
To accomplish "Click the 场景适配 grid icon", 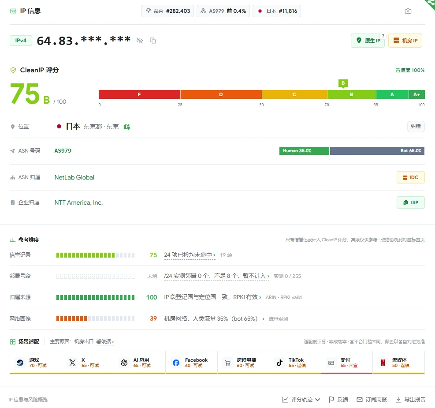I will point(13,342).
